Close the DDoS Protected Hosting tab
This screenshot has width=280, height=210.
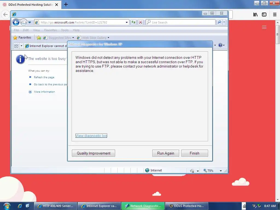(57, 5)
